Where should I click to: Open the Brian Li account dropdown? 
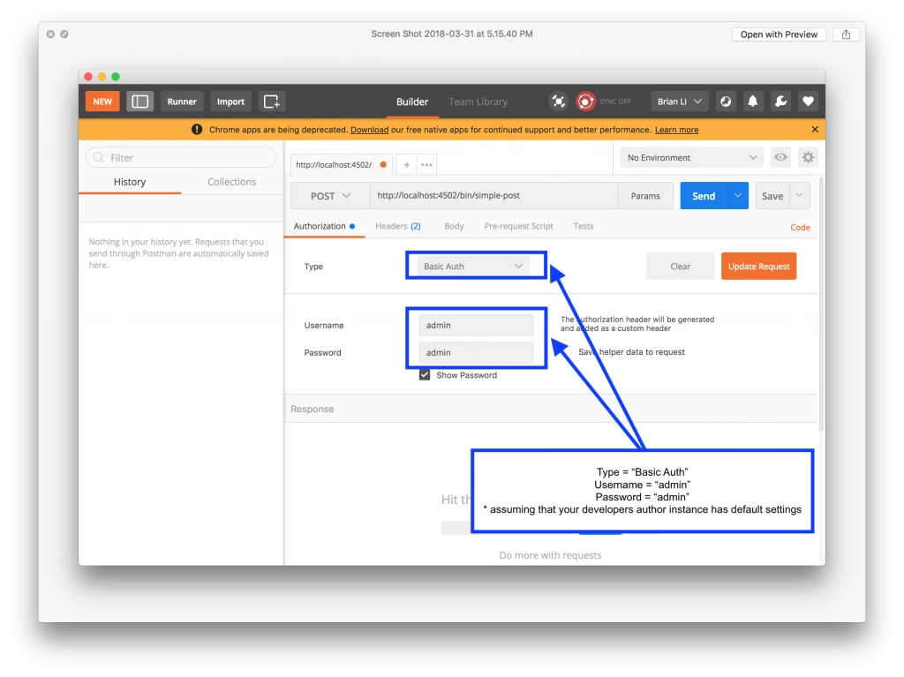pos(679,102)
